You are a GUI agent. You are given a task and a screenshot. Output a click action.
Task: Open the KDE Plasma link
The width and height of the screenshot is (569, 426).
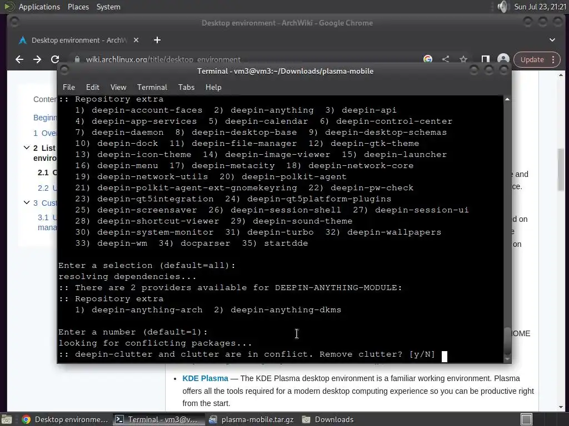[206, 378]
